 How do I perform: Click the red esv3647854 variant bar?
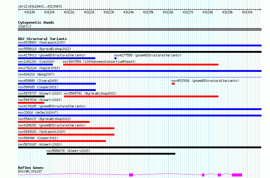click(141, 65)
